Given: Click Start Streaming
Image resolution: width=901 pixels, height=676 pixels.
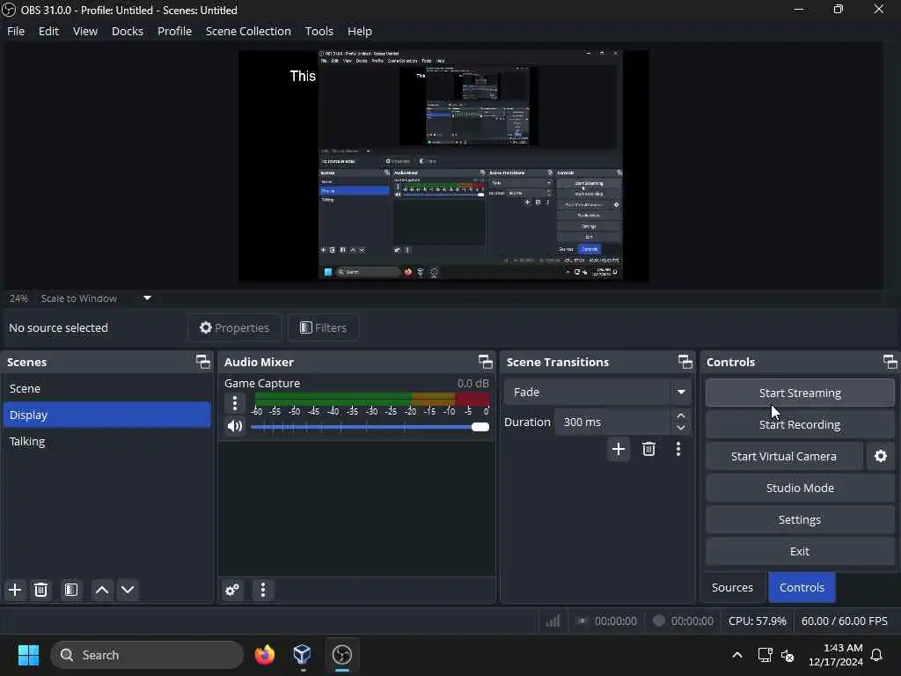Looking at the screenshot, I should click(800, 393).
